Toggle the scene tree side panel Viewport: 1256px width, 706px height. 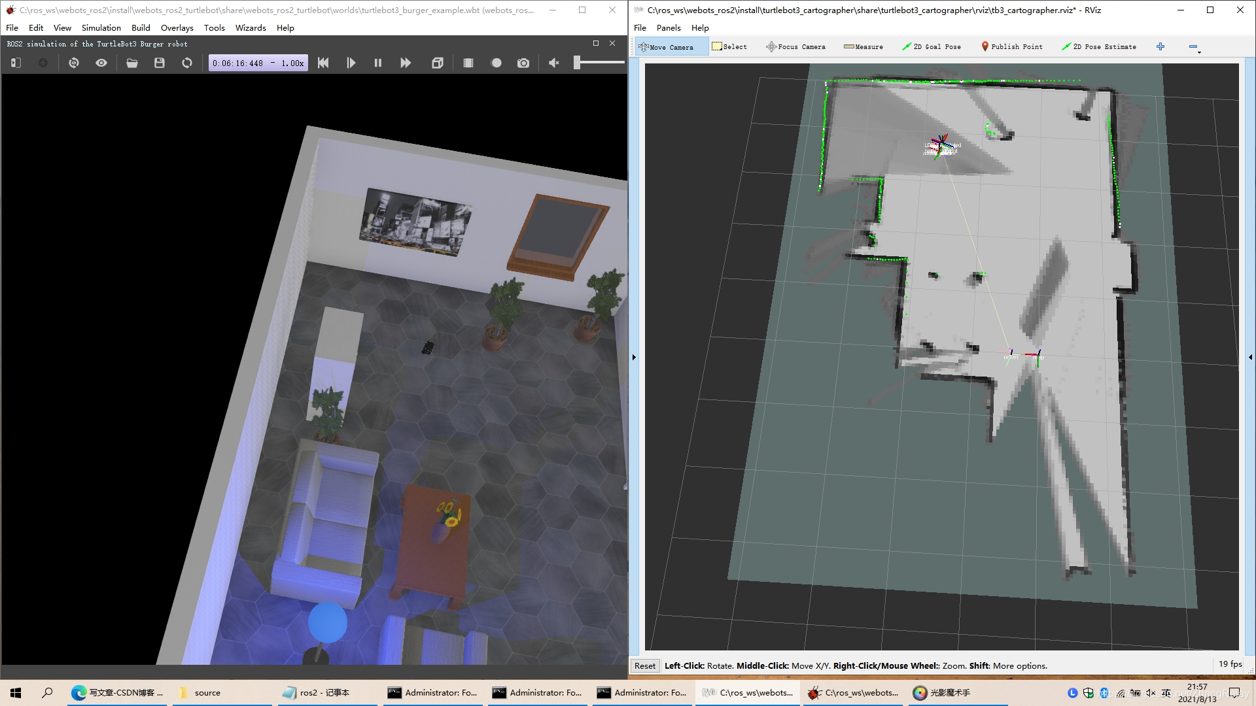pos(16,63)
